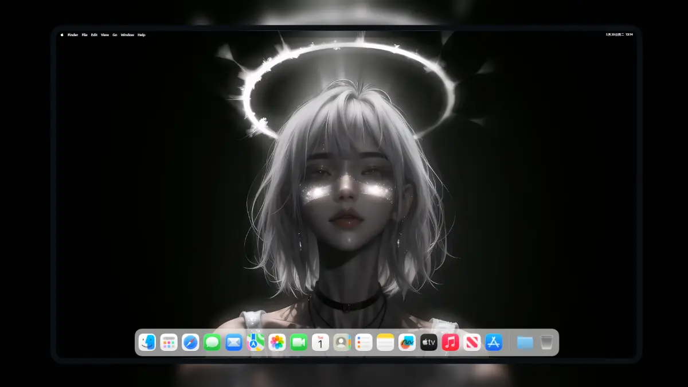Start FaceTime from the dock
Viewport: 688px width, 387px height.
(x=299, y=342)
